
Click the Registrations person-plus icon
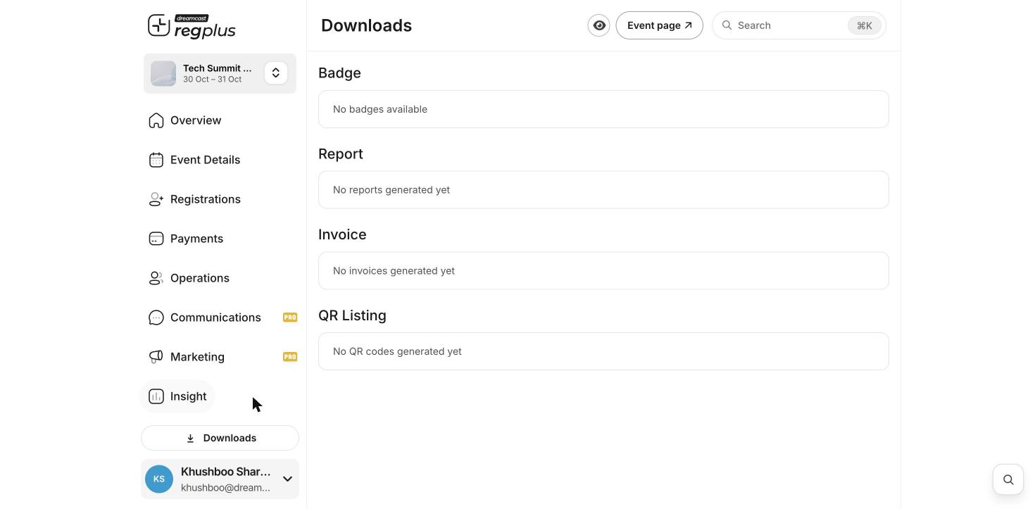tap(156, 199)
